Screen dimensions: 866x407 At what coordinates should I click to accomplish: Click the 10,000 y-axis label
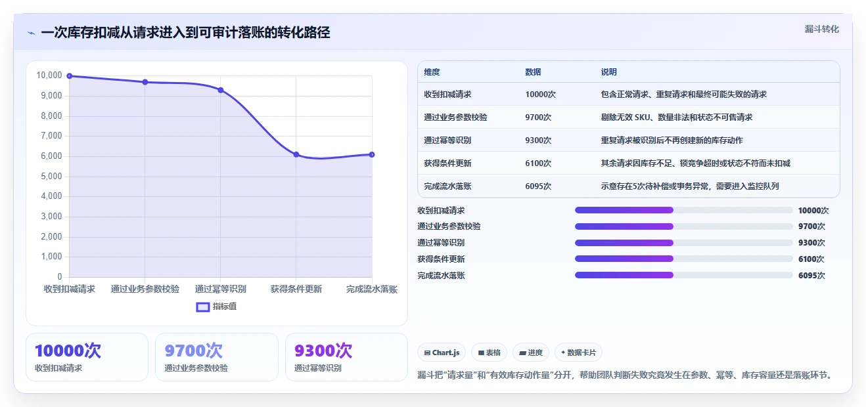(49, 75)
